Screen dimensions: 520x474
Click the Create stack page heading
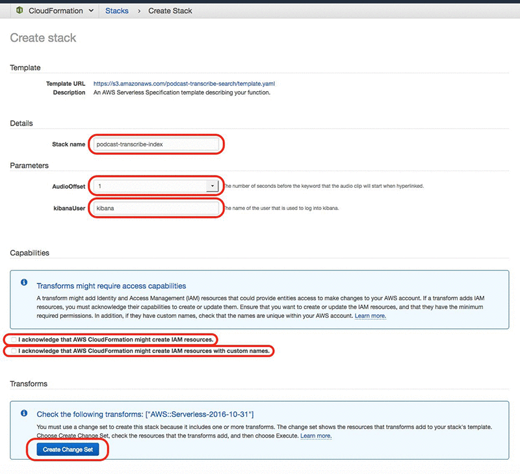[x=43, y=38]
